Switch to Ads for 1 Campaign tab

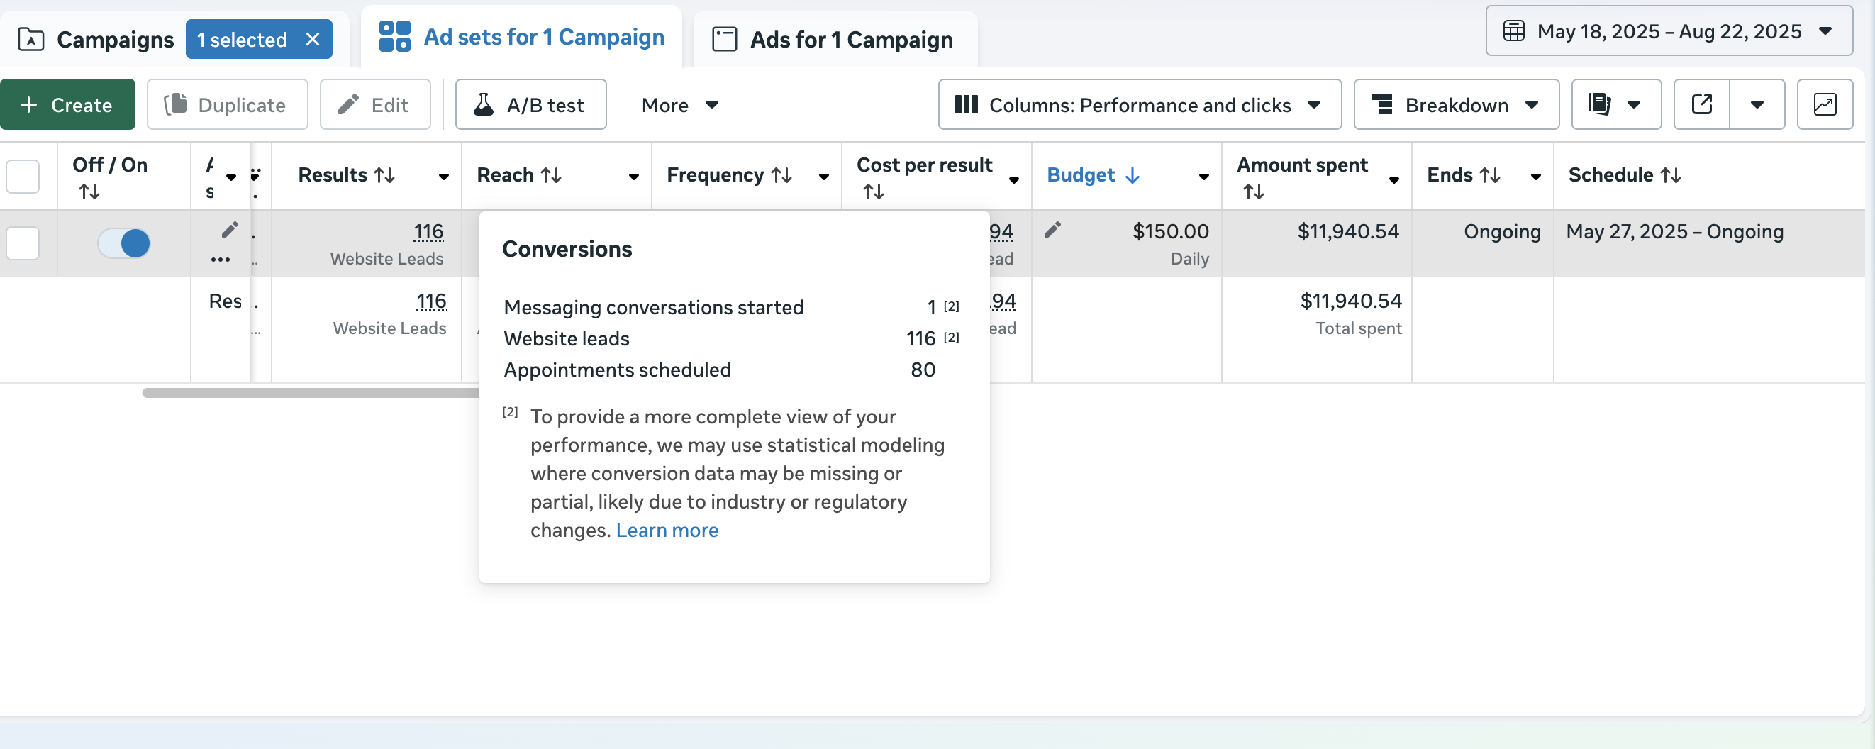tap(834, 39)
